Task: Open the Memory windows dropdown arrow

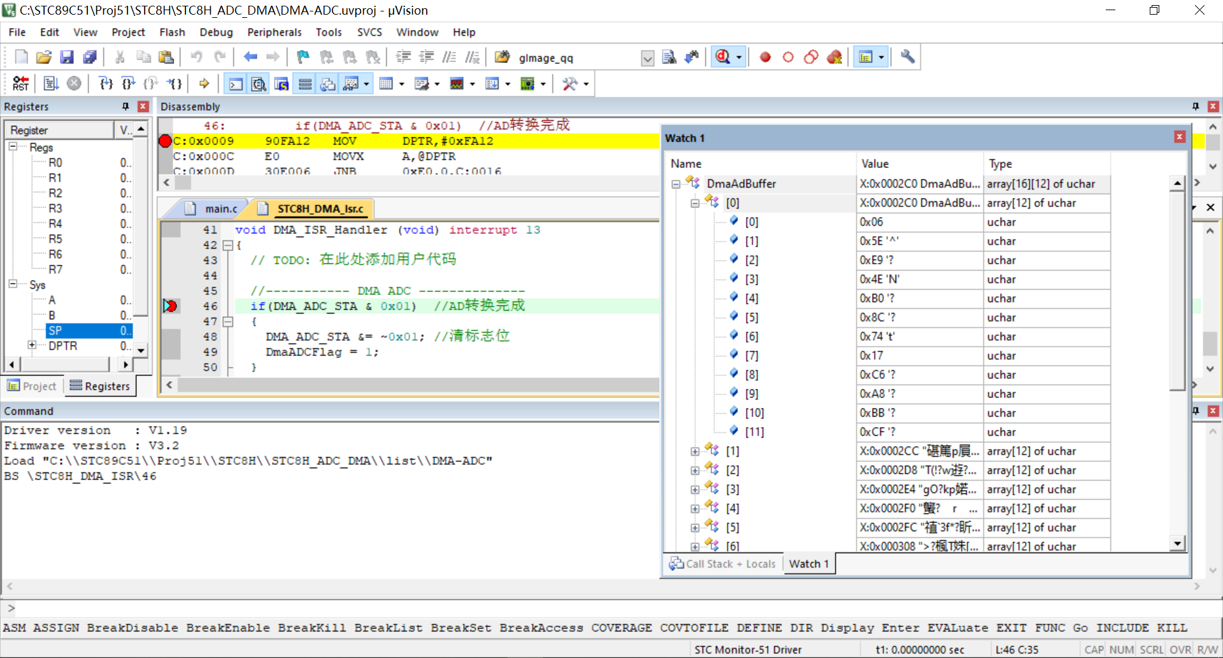Action: click(401, 83)
